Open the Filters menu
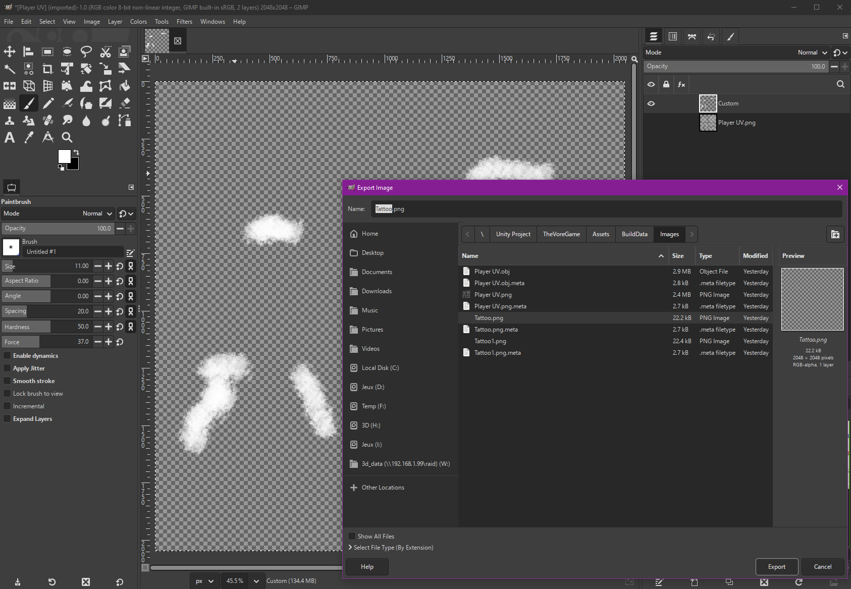Screen dimensions: 851x589 coord(184,22)
